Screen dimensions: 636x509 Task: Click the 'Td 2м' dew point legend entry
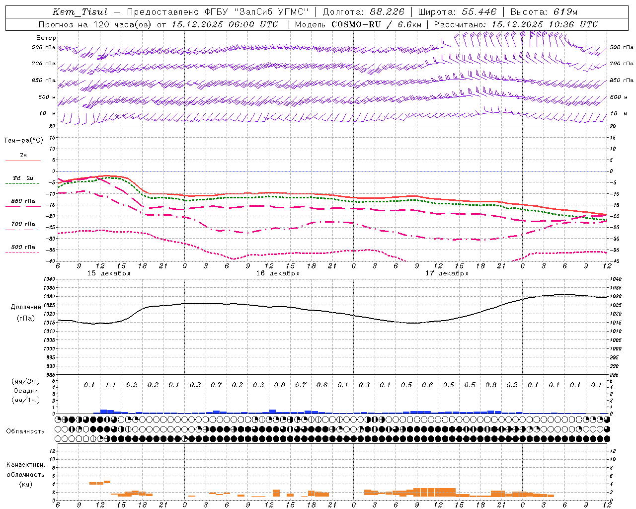coord(23,178)
